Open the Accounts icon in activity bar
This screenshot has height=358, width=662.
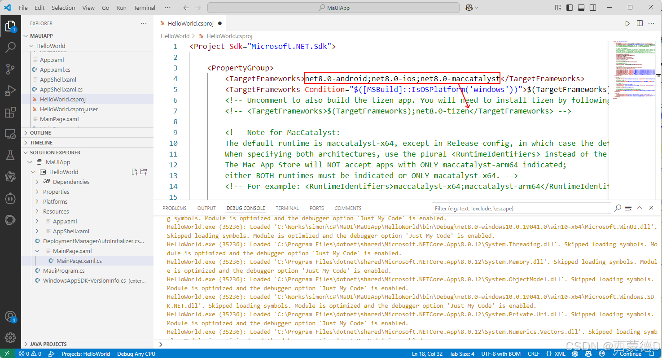coord(10,316)
